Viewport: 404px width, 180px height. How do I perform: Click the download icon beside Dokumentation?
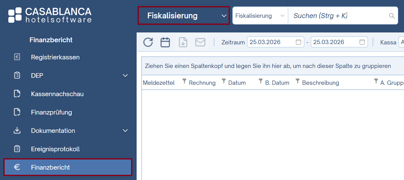click(17, 130)
